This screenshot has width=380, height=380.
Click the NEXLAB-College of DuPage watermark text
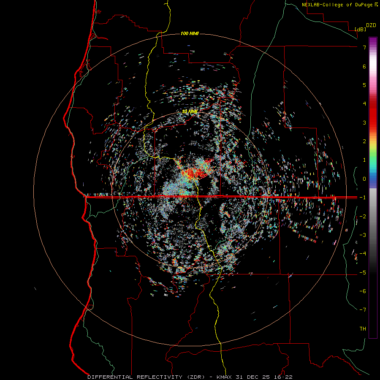[x=340, y=5]
